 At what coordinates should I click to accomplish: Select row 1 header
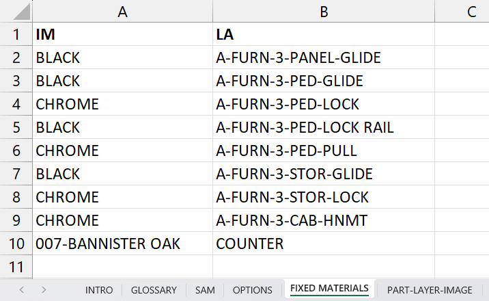[x=16, y=34]
